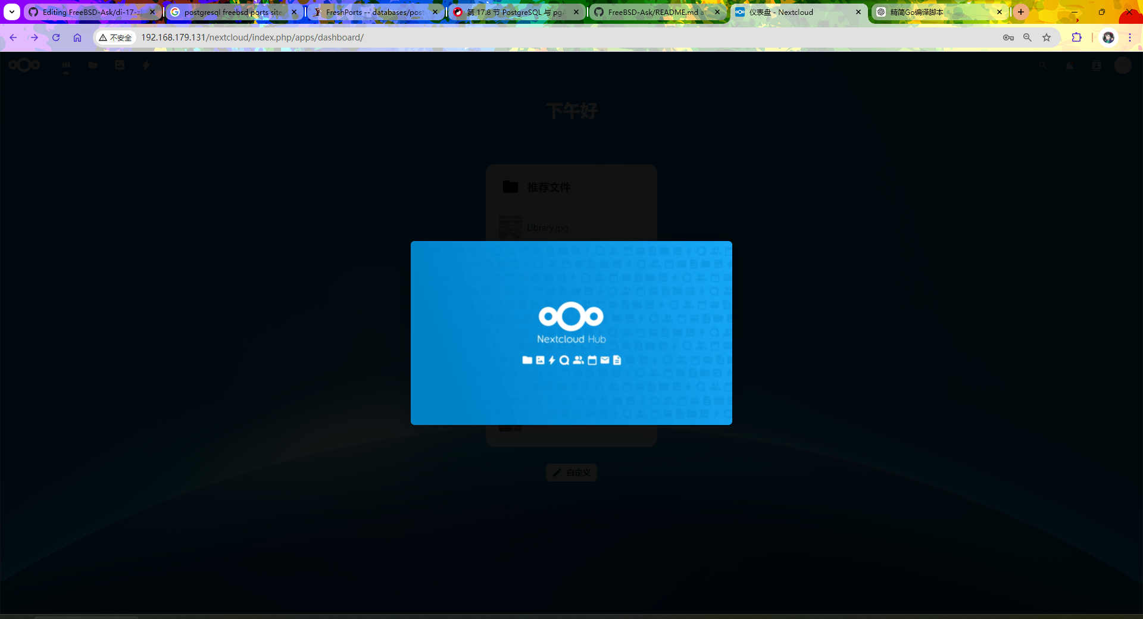Open the page zoom magnifier icon

(1028, 37)
